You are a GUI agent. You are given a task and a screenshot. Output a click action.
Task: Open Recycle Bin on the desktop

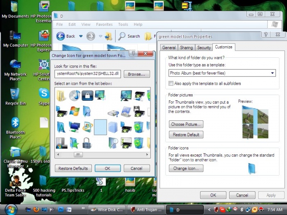16,97
